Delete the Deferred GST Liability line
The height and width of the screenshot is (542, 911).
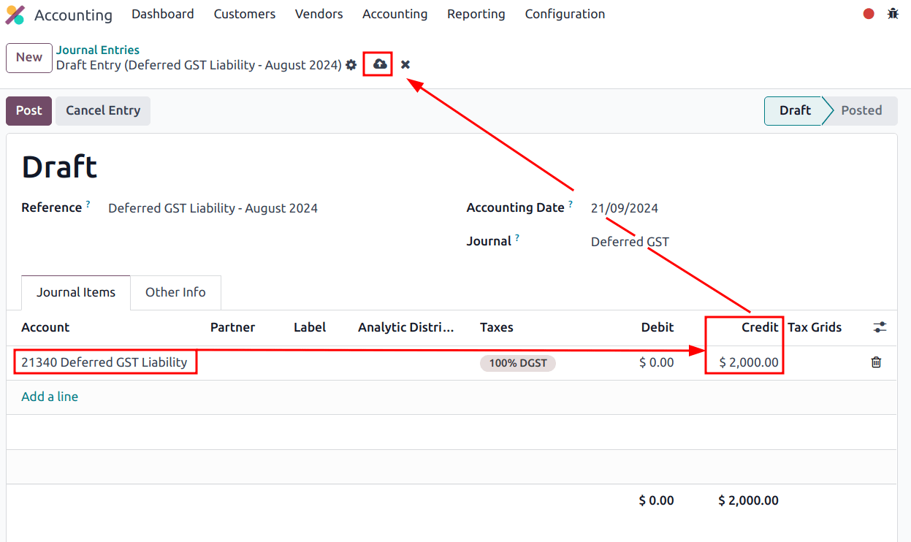876,362
